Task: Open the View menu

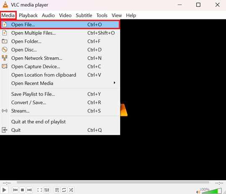Action: 117,15
